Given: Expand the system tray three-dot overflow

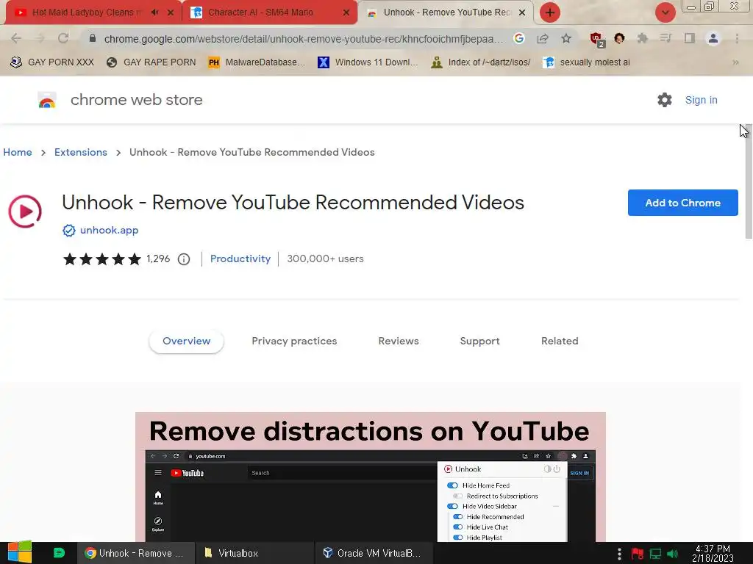Looking at the screenshot, I should (x=619, y=554).
